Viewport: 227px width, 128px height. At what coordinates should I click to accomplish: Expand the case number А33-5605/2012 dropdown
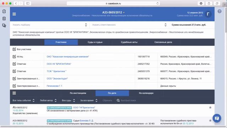tap(113, 12)
